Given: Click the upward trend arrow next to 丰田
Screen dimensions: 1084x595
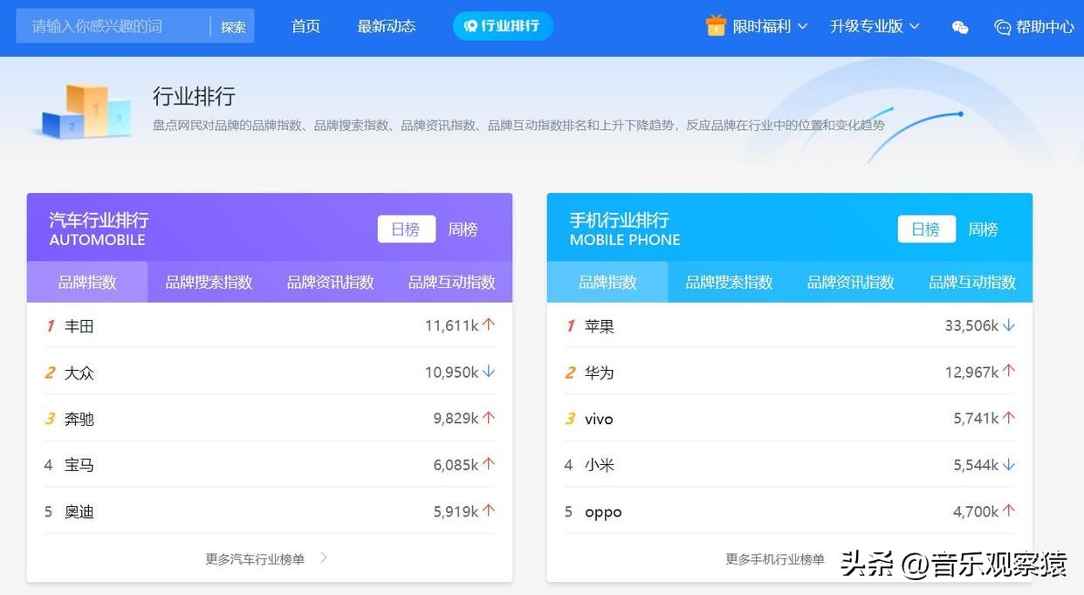Looking at the screenshot, I should [x=489, y=324].
